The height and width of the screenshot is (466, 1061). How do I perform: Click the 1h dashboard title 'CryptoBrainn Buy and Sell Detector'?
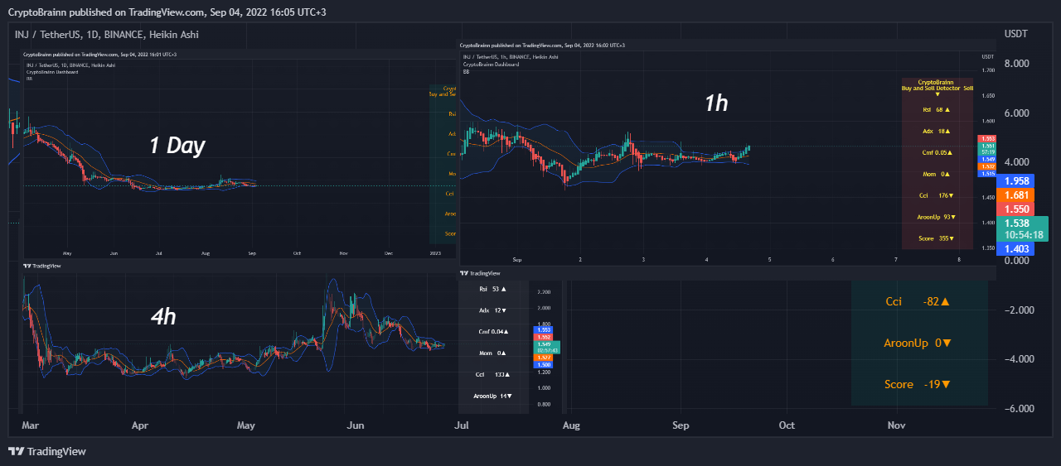click(937, 85)
